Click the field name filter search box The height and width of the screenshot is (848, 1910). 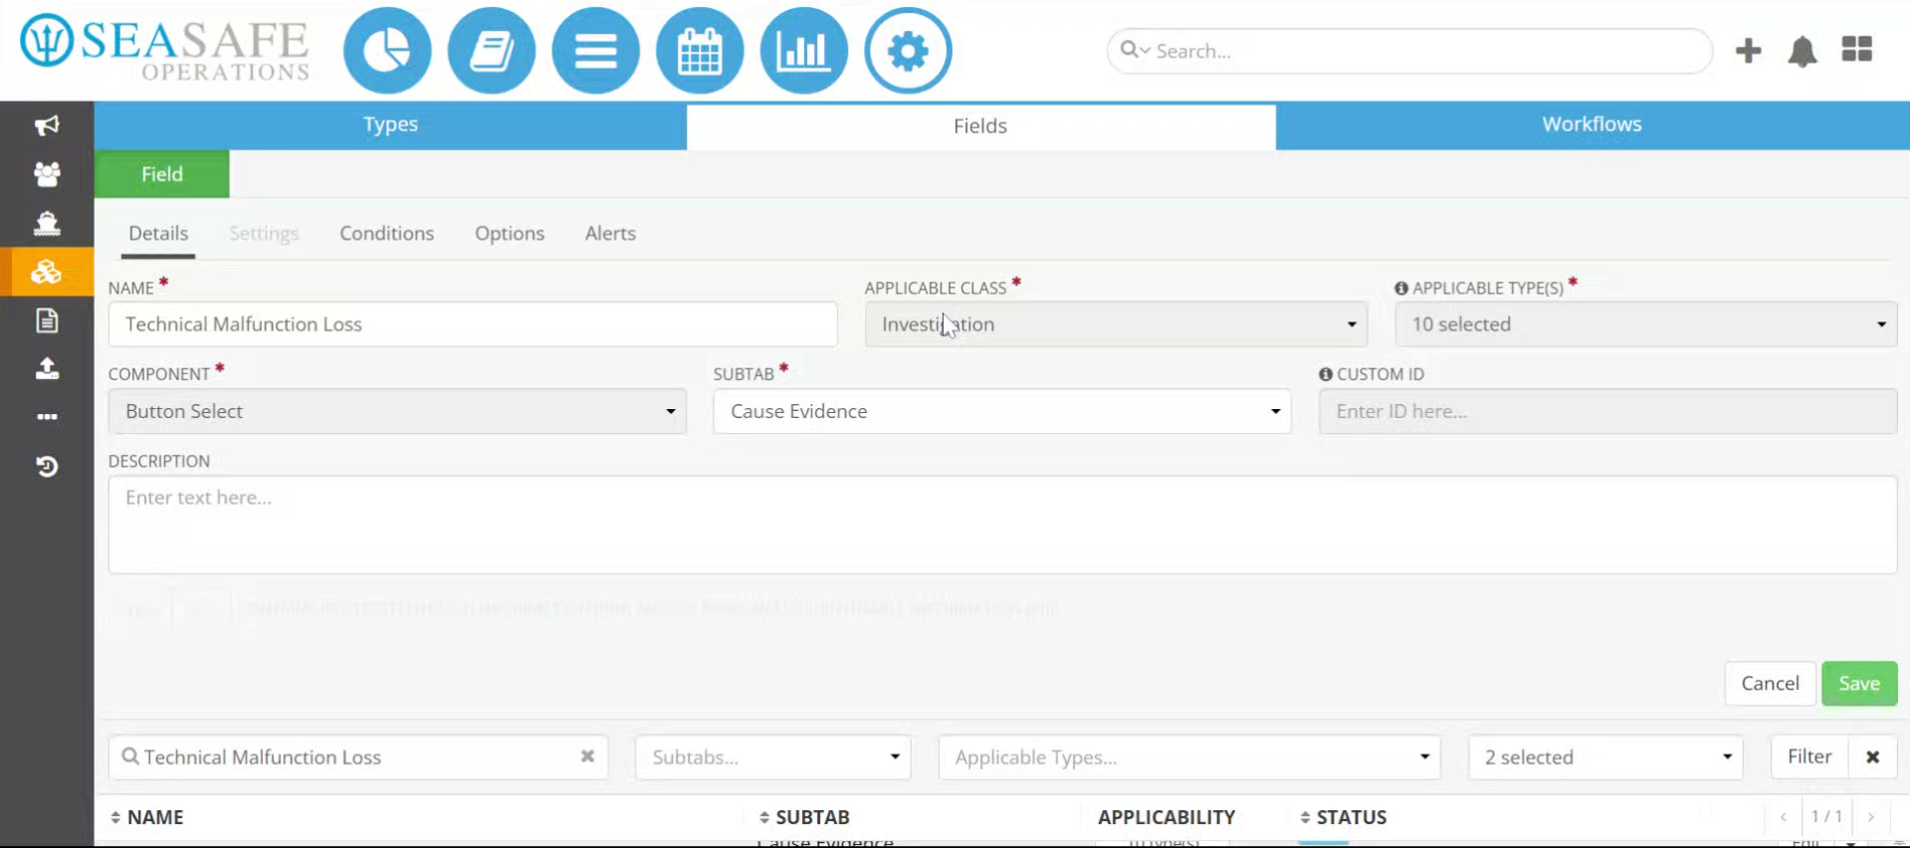pos(358,757)
